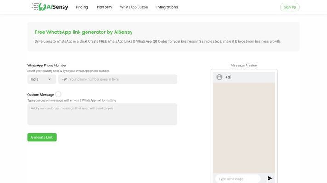Click the 'Select your country code' hint text

(x=68, y=71)
